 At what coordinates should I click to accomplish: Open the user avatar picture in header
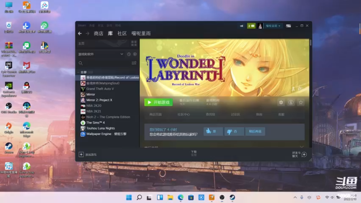(260, 26)
